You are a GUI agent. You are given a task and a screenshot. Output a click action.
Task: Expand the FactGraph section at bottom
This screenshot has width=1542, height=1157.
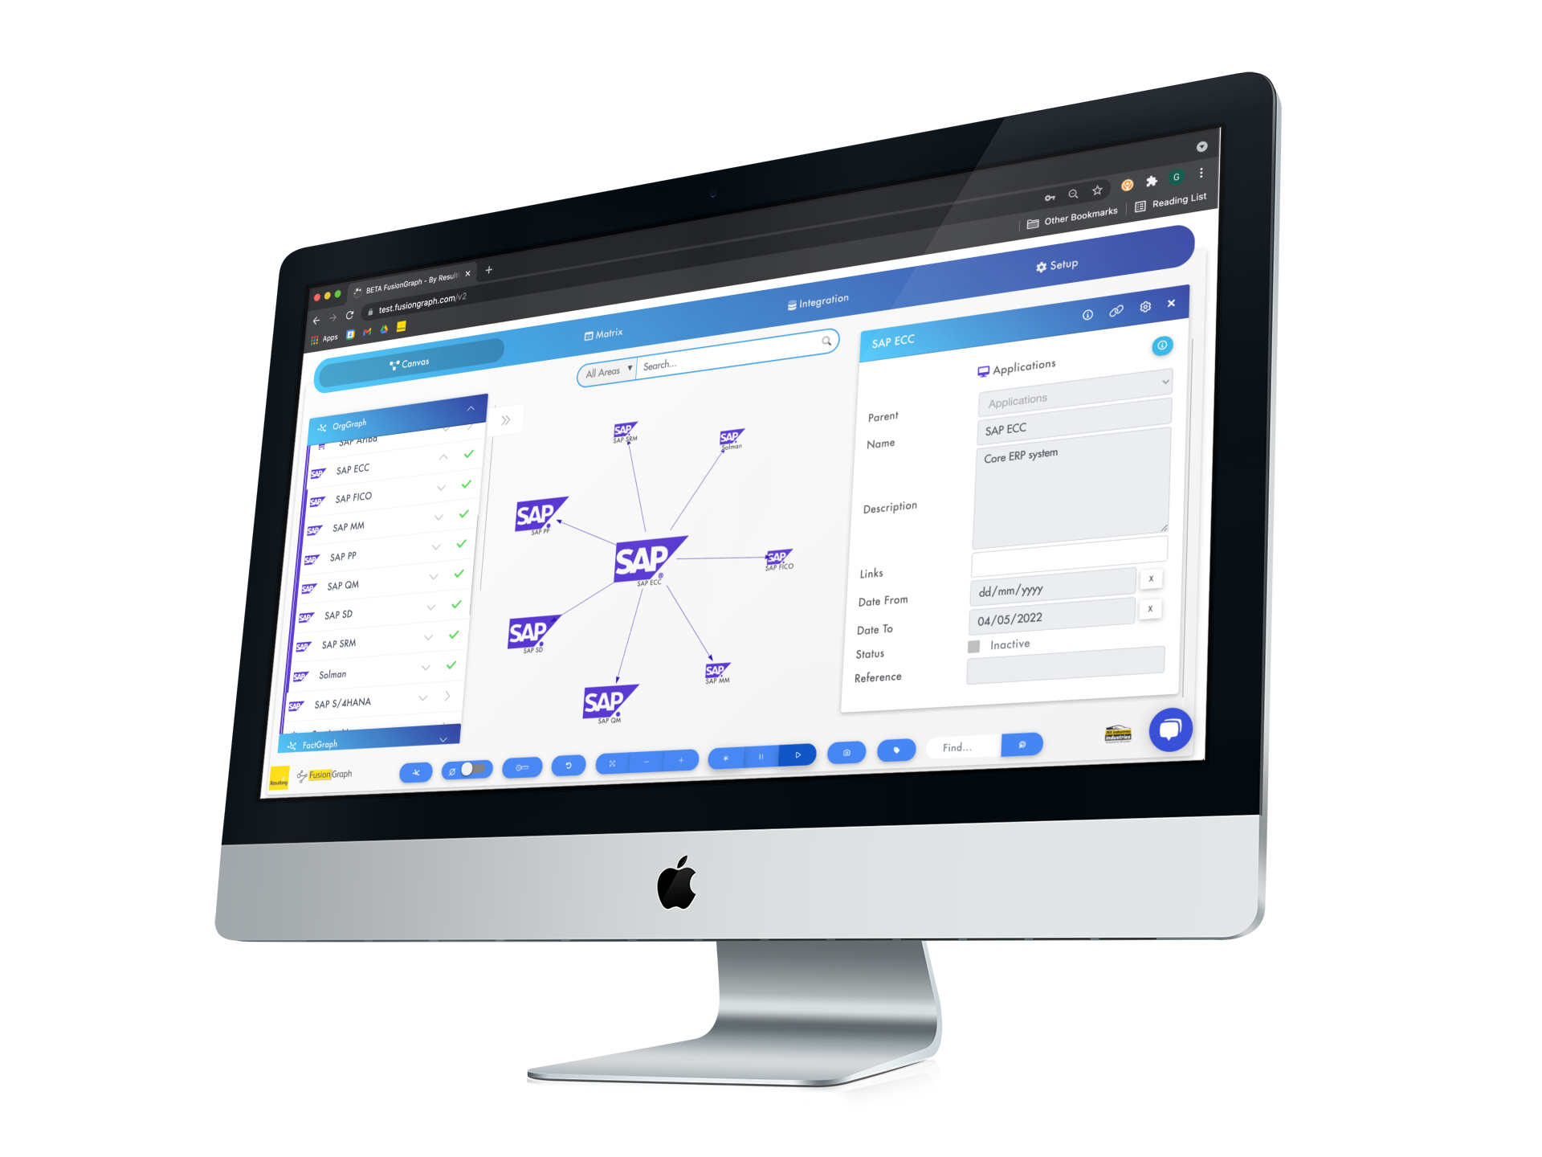[456, 742]
